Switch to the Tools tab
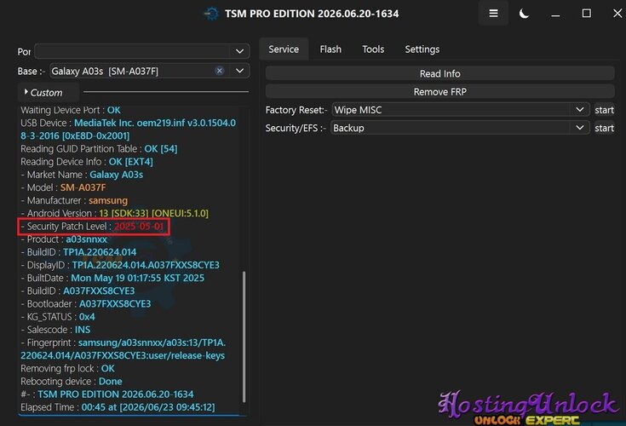The width and height of the screenshot is (626, 426). point(373,49)
